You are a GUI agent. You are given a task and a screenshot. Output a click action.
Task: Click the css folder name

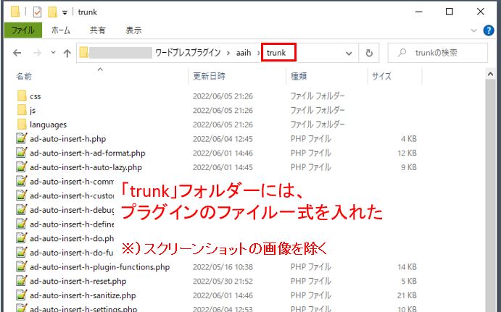pyautogui.click(x=35, y=96)
